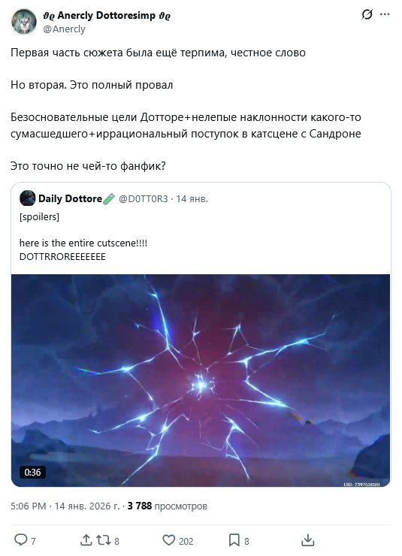Click the @D0TT0R3 handle
This screenshot has height=556, width=402.
tap(144, 198)
